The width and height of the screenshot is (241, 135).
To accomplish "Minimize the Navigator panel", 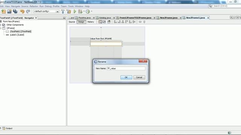I will pos(64,18).
